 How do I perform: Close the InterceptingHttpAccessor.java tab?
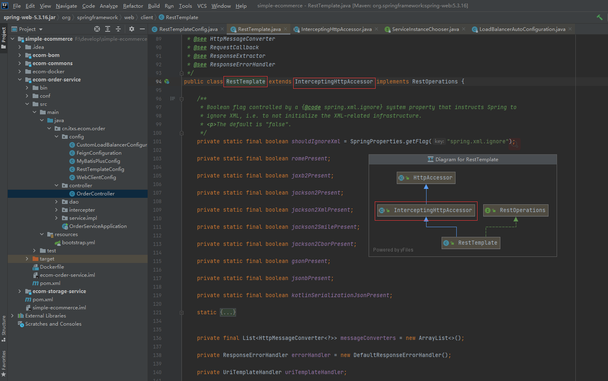point(376,29)
